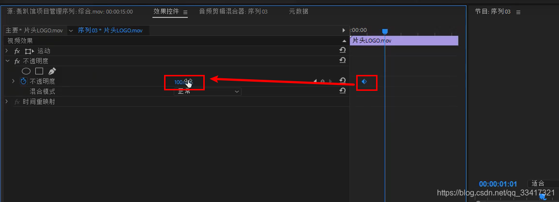Reset the 运动 effect
The width and height of the screenshot is (559, 202).
[342, 50]
